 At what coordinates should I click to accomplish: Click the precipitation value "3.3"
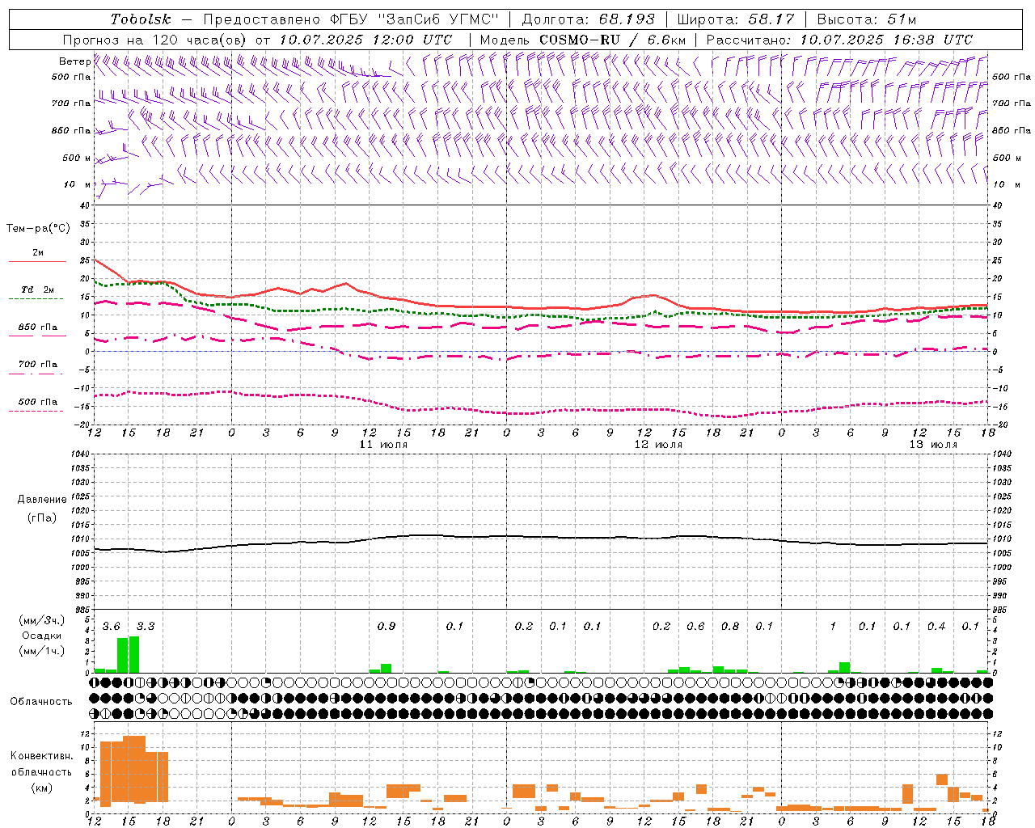tap(146, 627)
